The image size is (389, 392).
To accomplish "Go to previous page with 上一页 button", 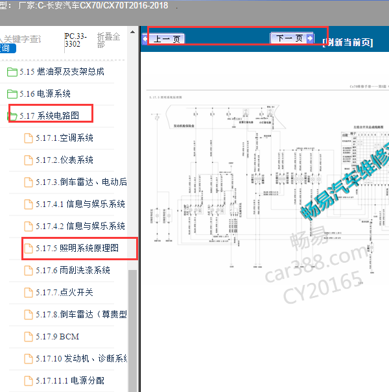I will 163,39.
